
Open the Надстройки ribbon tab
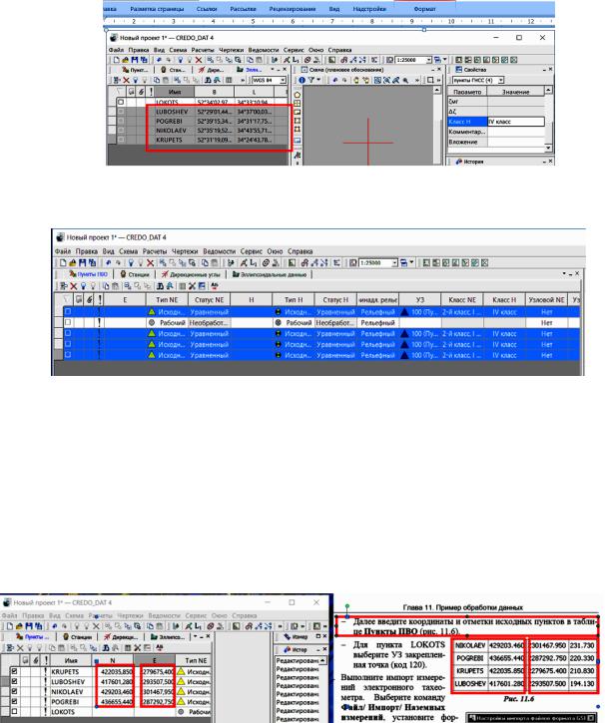pyautogui.click(x=369, y=9)
